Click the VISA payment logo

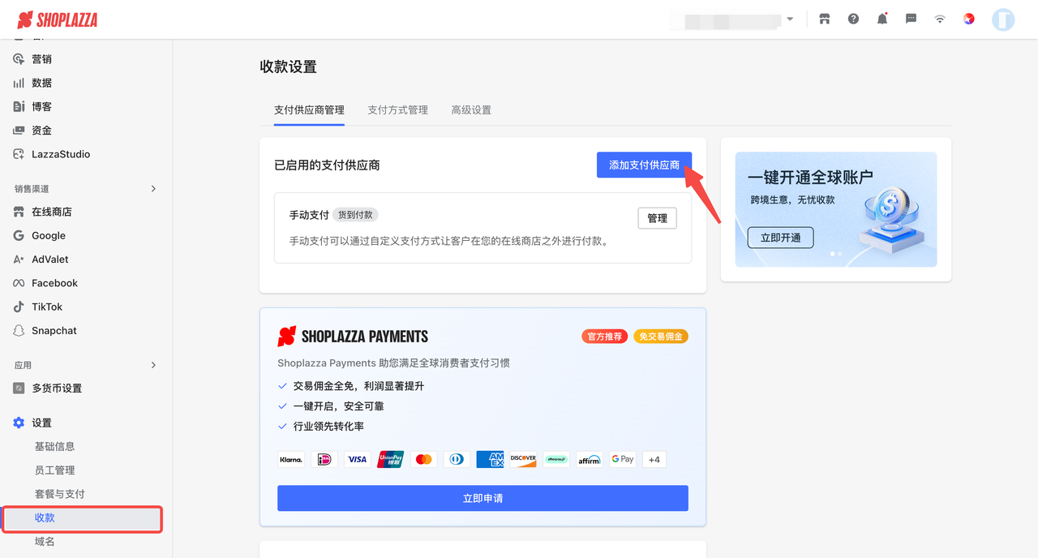click(357, 459)
